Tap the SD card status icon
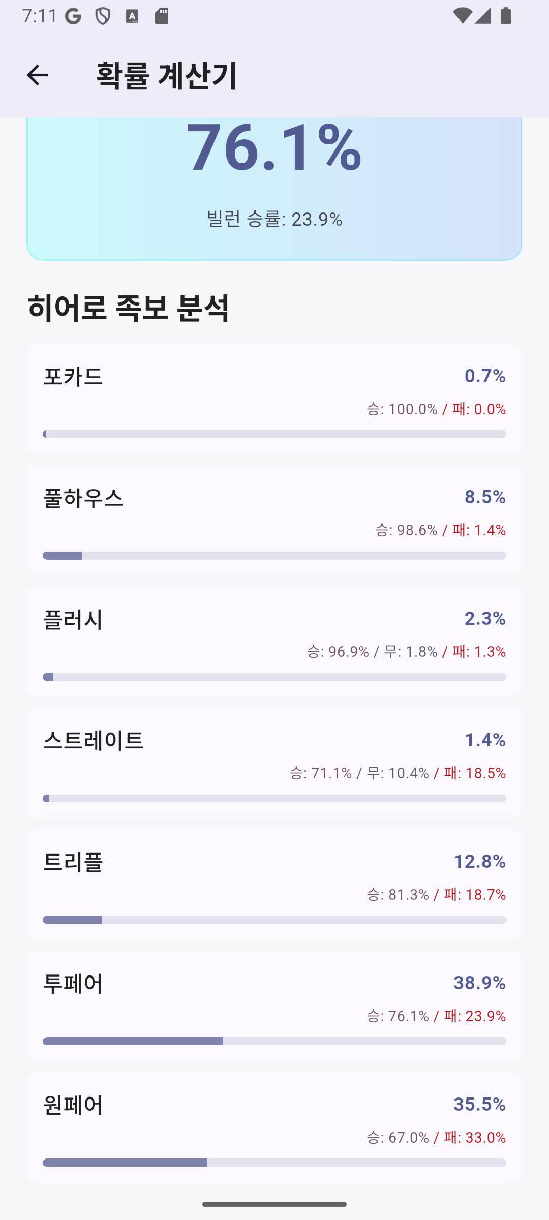The image size is (549, 1220). pos(162,17)
